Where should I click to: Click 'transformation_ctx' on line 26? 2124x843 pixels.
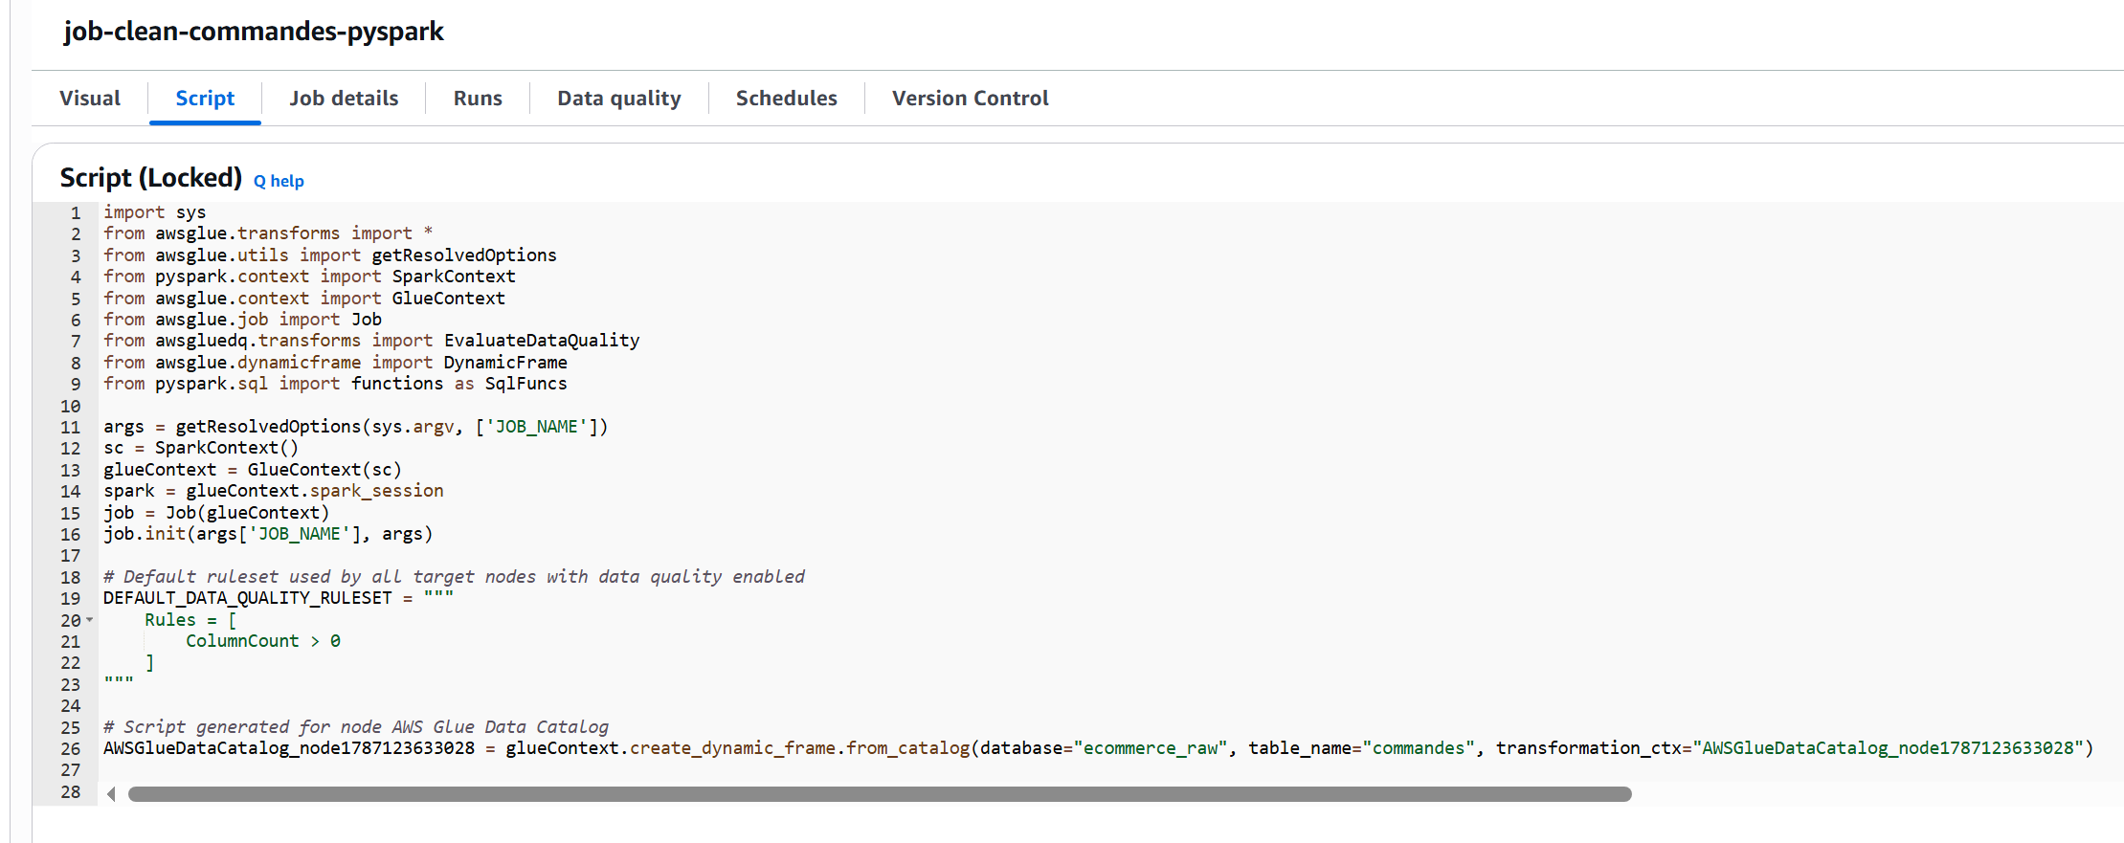click(x=1589, y=748)
